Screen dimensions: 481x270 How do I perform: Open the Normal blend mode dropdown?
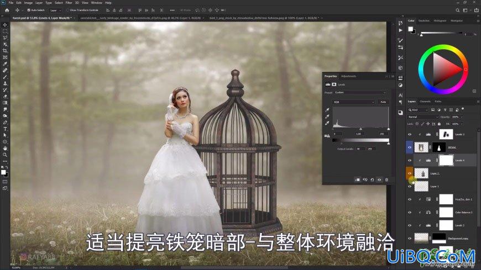click(423, 117)
